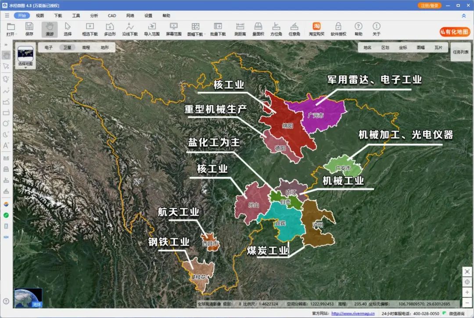Screen dimensions: 474x318
Task: Switch to the CAD menu
Action: coord(111,15)
